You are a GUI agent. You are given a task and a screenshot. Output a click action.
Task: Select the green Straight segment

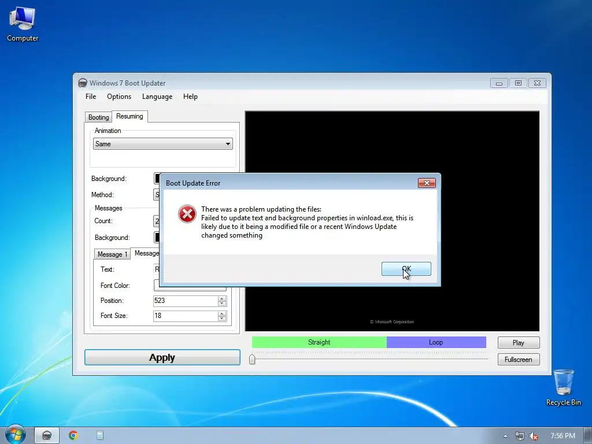coord(319,342)
